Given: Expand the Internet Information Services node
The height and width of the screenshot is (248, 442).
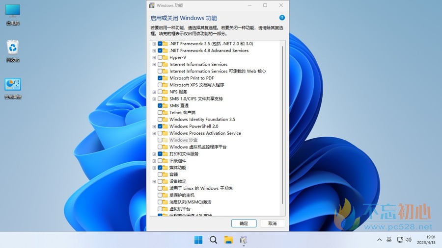Looking at the screenshot, I should (154, 64).
